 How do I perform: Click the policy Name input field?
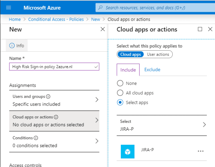pos(54,67)
